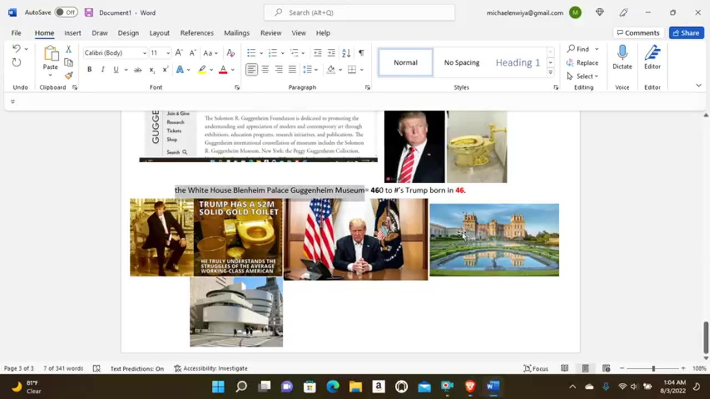The height and width of the screenshot is (399, 710).
Task: Toggle AutoSave switch off/on
Action: pos(66,12)
